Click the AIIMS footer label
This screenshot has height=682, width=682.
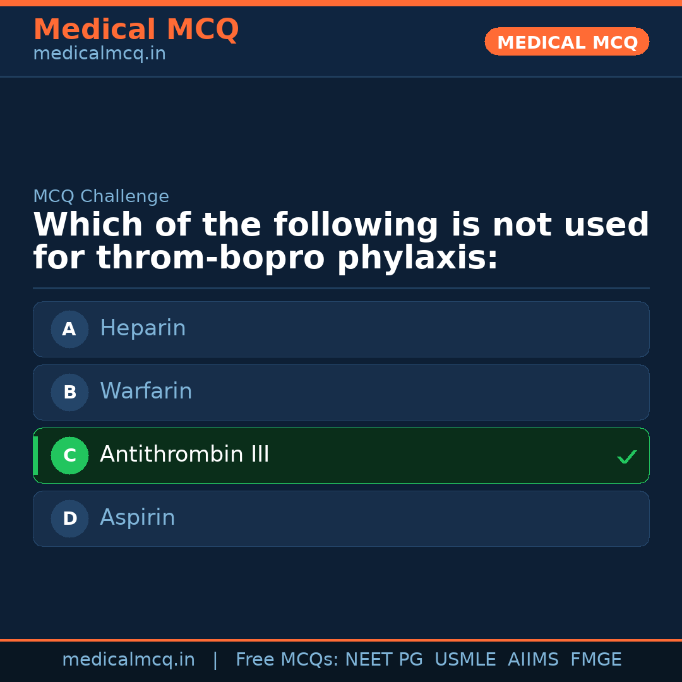533,660
